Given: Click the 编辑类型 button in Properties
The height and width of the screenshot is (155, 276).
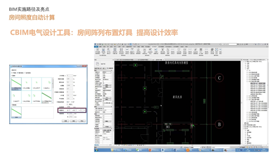Looking at the screenshot, I should pos(110,68).
